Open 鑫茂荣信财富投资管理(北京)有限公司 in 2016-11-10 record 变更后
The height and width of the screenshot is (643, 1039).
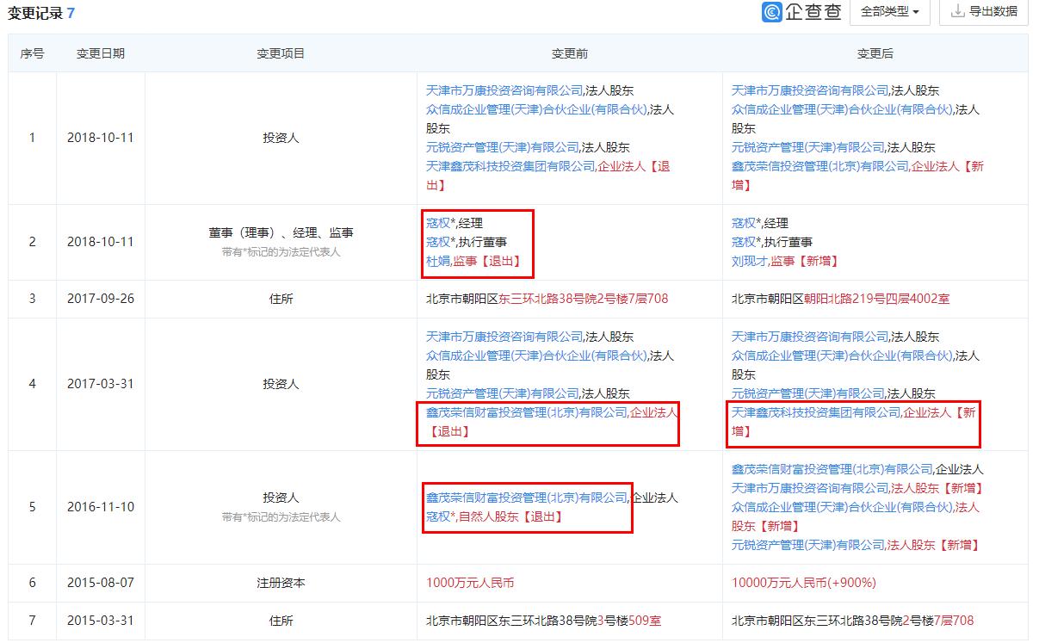(x=832, y=469)
